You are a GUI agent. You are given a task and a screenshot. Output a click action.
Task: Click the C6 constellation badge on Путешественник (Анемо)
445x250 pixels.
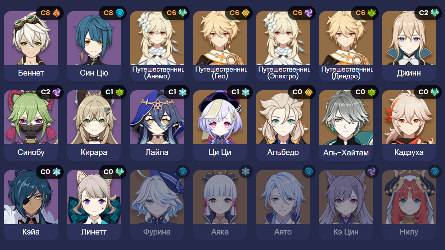click(171, 13)
